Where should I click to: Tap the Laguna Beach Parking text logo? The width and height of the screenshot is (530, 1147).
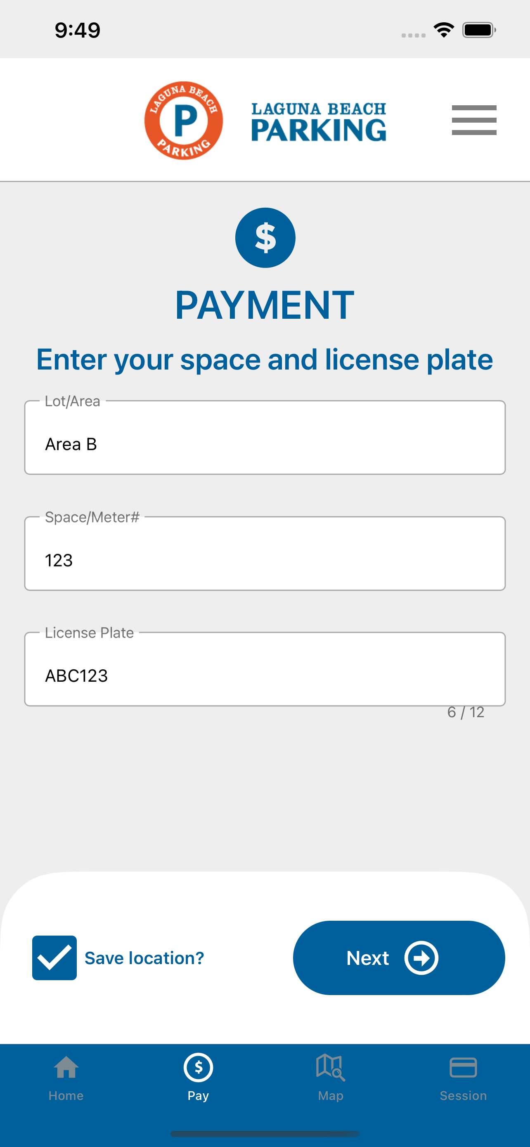coord(319,122)
